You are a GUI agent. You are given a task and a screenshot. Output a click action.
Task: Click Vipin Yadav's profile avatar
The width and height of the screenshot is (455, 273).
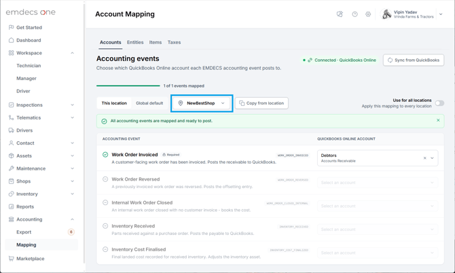point(386,14)
